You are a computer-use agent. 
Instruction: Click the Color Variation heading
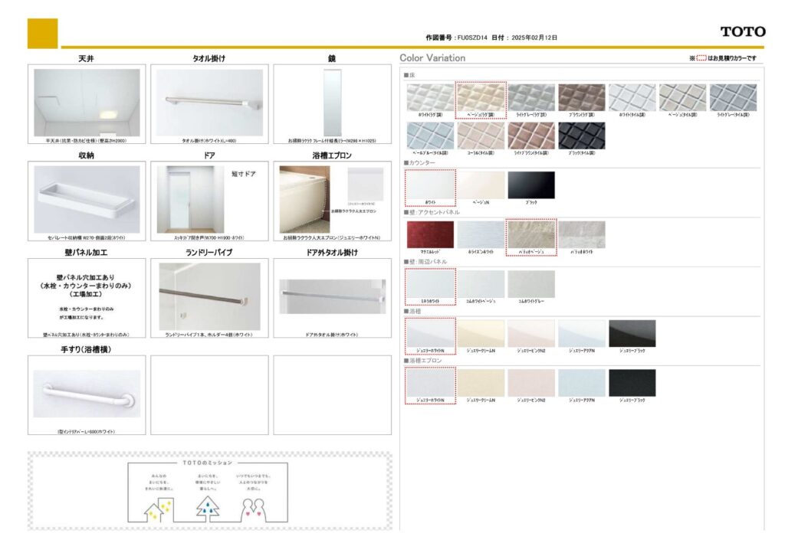(432, 58)
